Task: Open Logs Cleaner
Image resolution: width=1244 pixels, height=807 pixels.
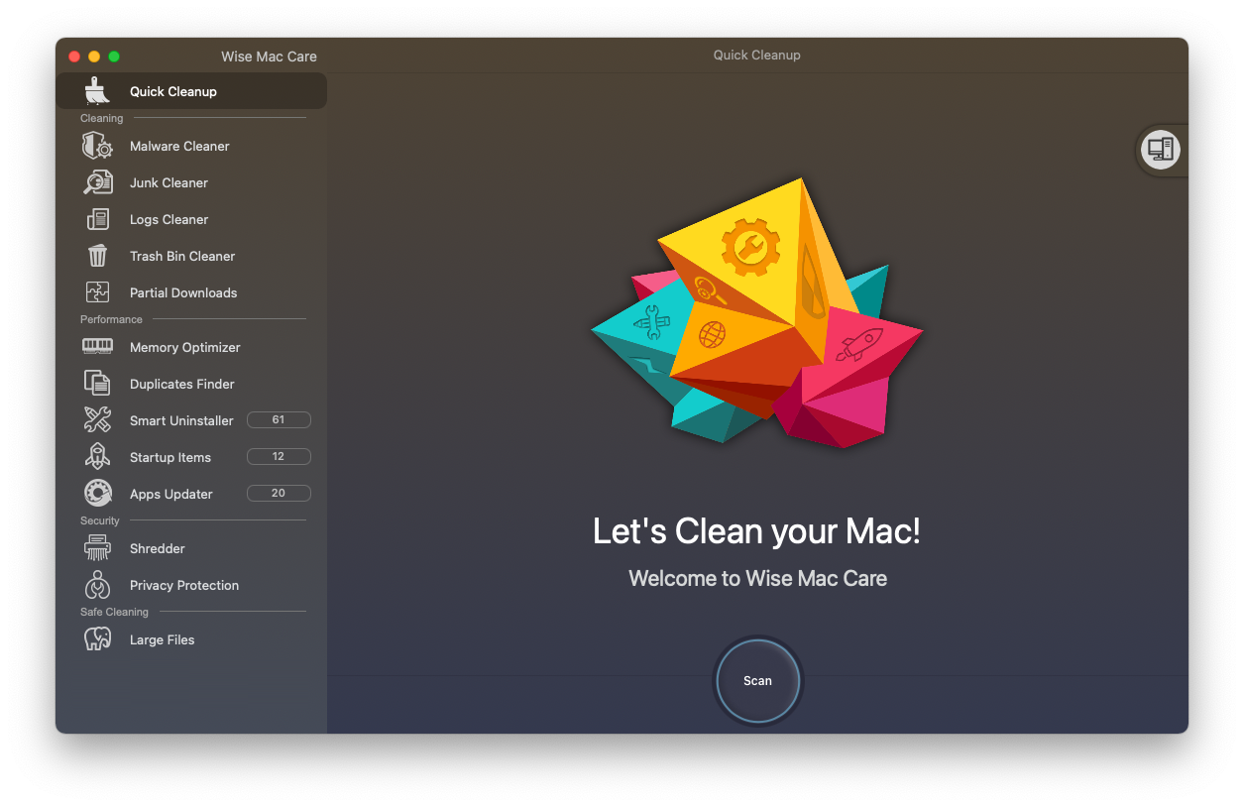Action: tap(169, 219)
